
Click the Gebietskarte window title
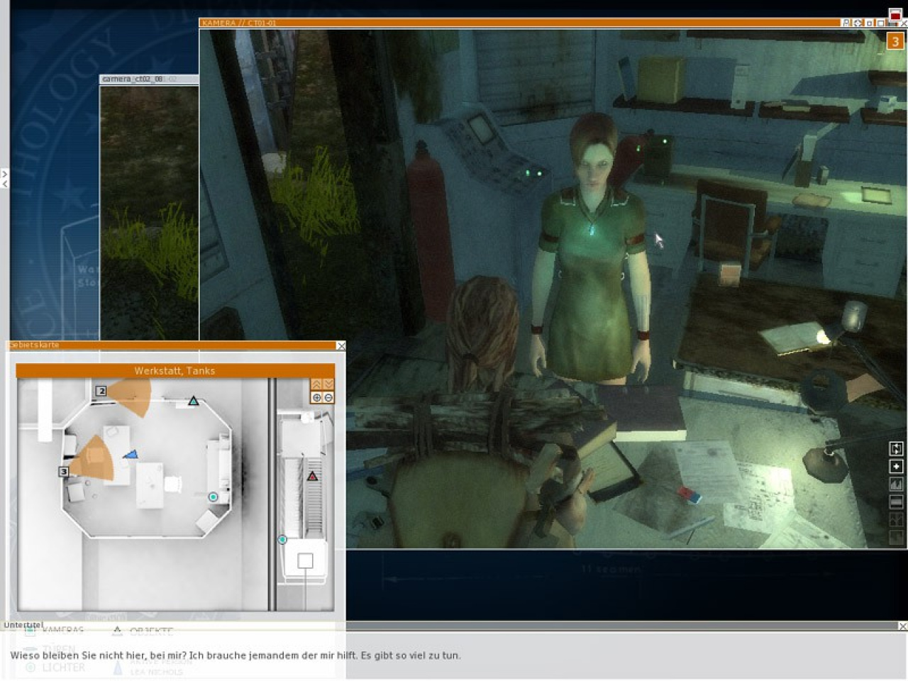point(33,345)
